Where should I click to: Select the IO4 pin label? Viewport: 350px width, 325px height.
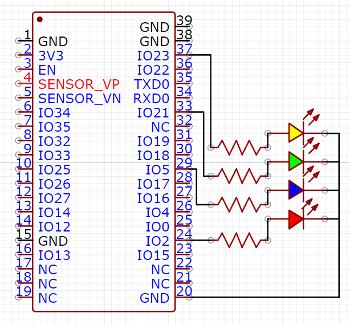pos(157,213)
